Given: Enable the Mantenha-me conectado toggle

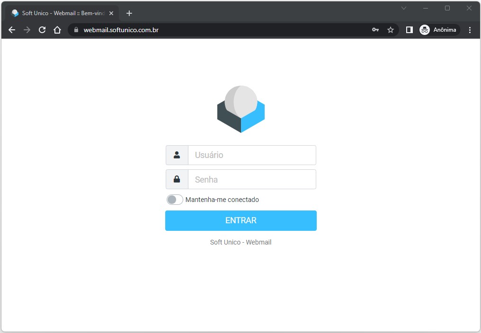Looking at the screenshot, I should 175,199.
